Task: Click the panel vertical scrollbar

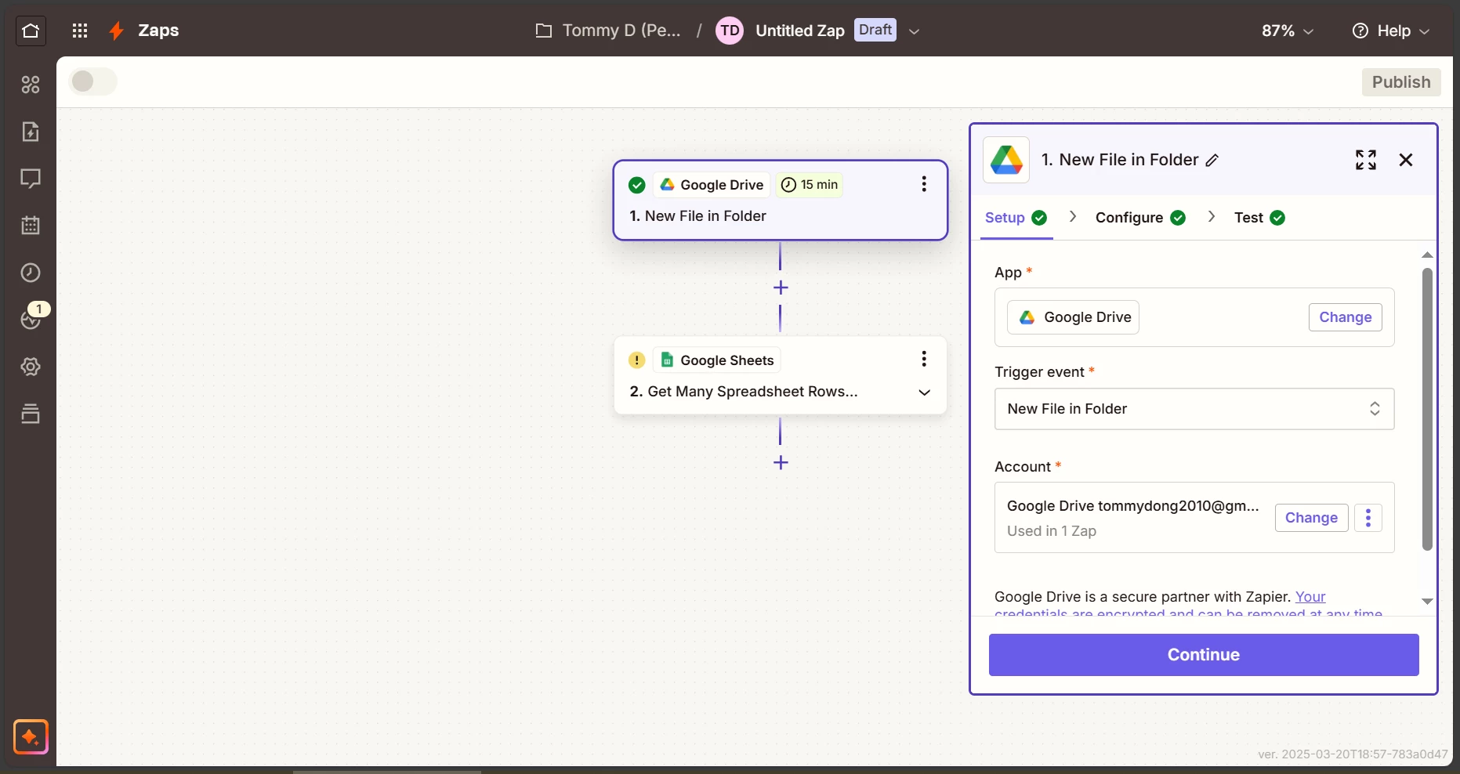Action: click(x=1427, y=410)
